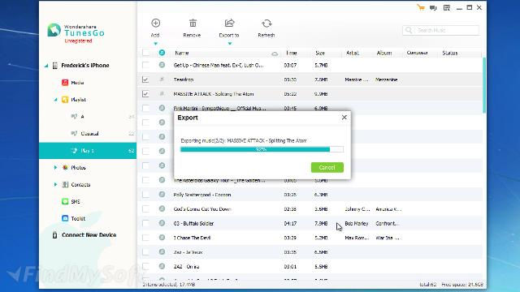Click the blue Toolkit icon in sidebar
Image resolution: width=520 pixels, height=292 pixels.
(x=65, y=218)
